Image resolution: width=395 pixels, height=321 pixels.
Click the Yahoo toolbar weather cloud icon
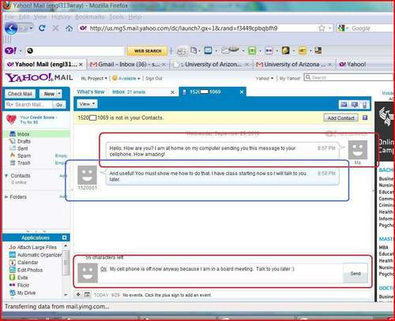tap(230, 50)
